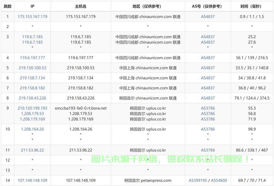Click AS3786 link in hop 11 row

click(208, 150)
